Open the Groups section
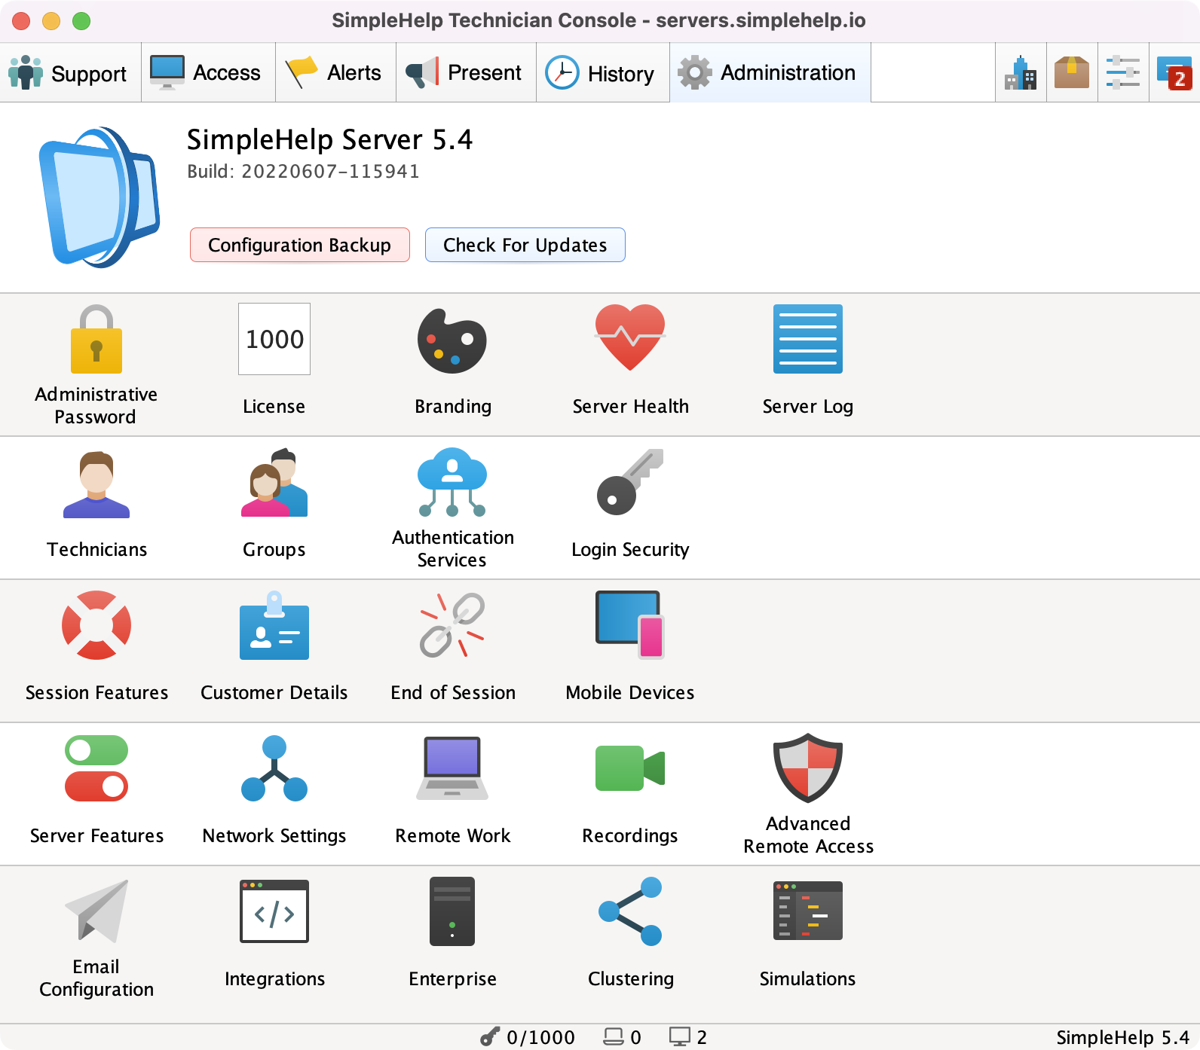The image size is (1200, 1050). 274,503
